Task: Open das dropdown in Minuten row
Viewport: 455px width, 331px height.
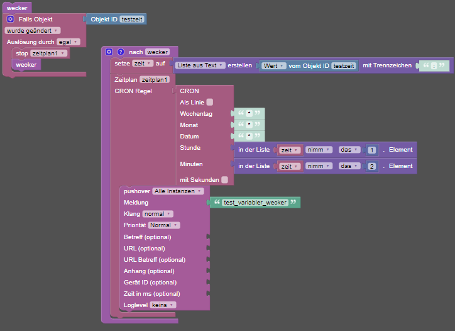Action: [349, 166]
